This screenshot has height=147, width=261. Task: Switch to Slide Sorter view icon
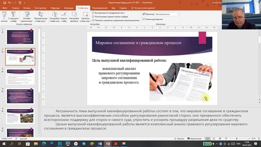coord(214,138)
